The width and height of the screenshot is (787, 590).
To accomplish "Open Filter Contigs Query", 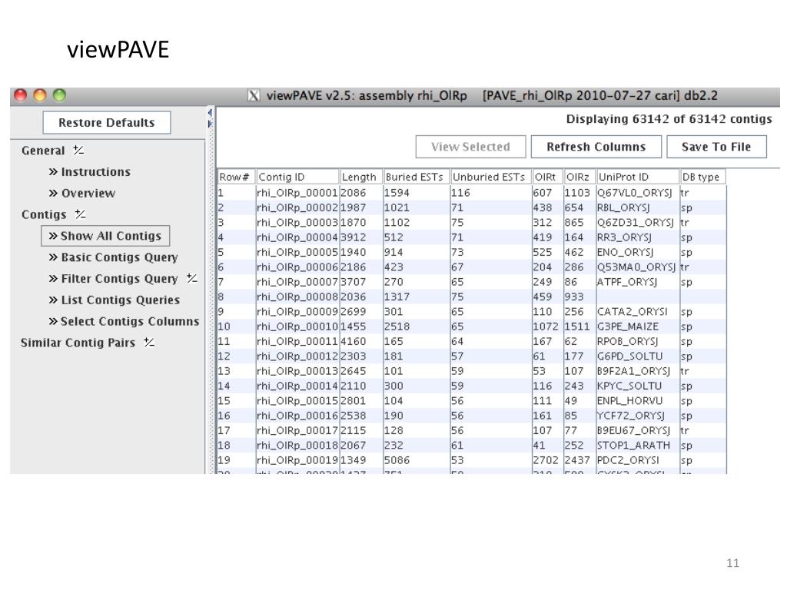I will coord(114,278).
